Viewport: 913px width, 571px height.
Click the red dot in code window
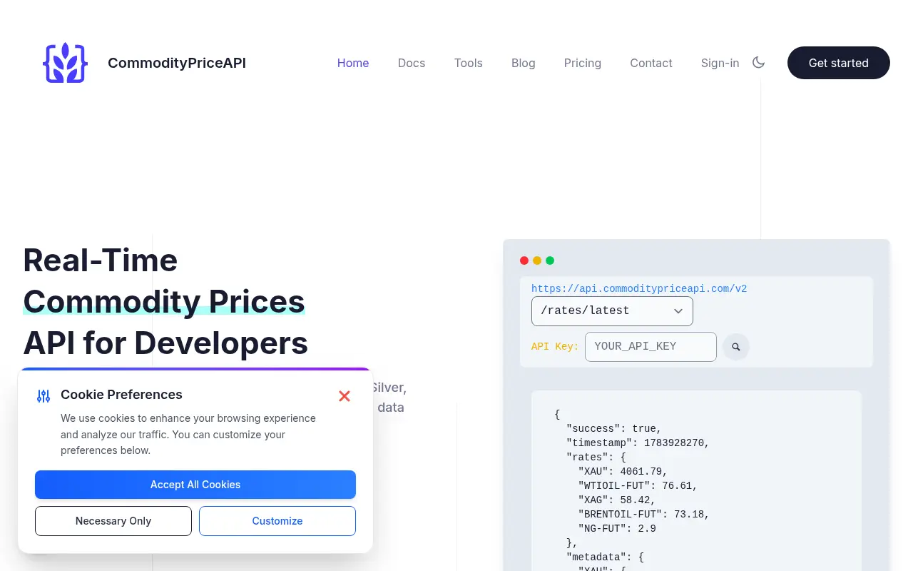pyautogui.click(x=524, y=261)
